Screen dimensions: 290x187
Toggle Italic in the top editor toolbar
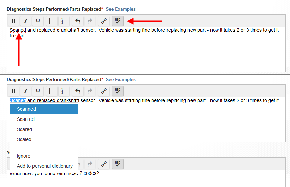click(x=25, y=21)
